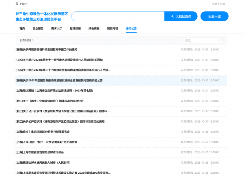Switch to the 惠企服务 tab
Viewport: 245px width, 178px height.
(x=38, y=28)
